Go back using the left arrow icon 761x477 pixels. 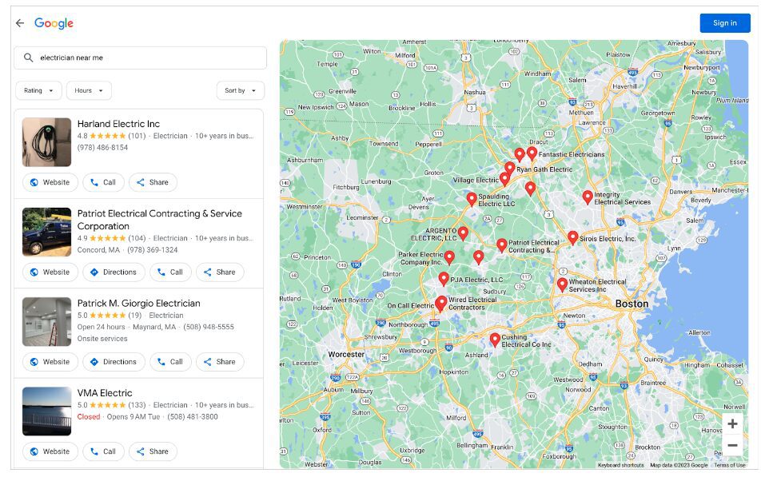point(20,23)
